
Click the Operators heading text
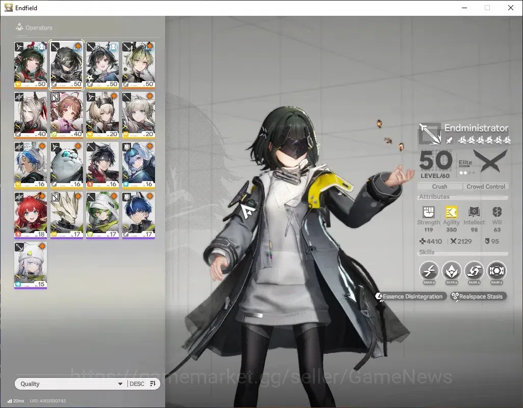pyautogui.click(x=39, y=28)
